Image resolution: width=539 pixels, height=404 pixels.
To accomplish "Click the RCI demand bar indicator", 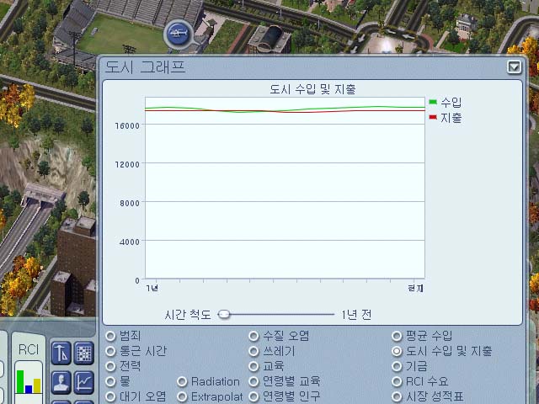I will click(29, 380).
